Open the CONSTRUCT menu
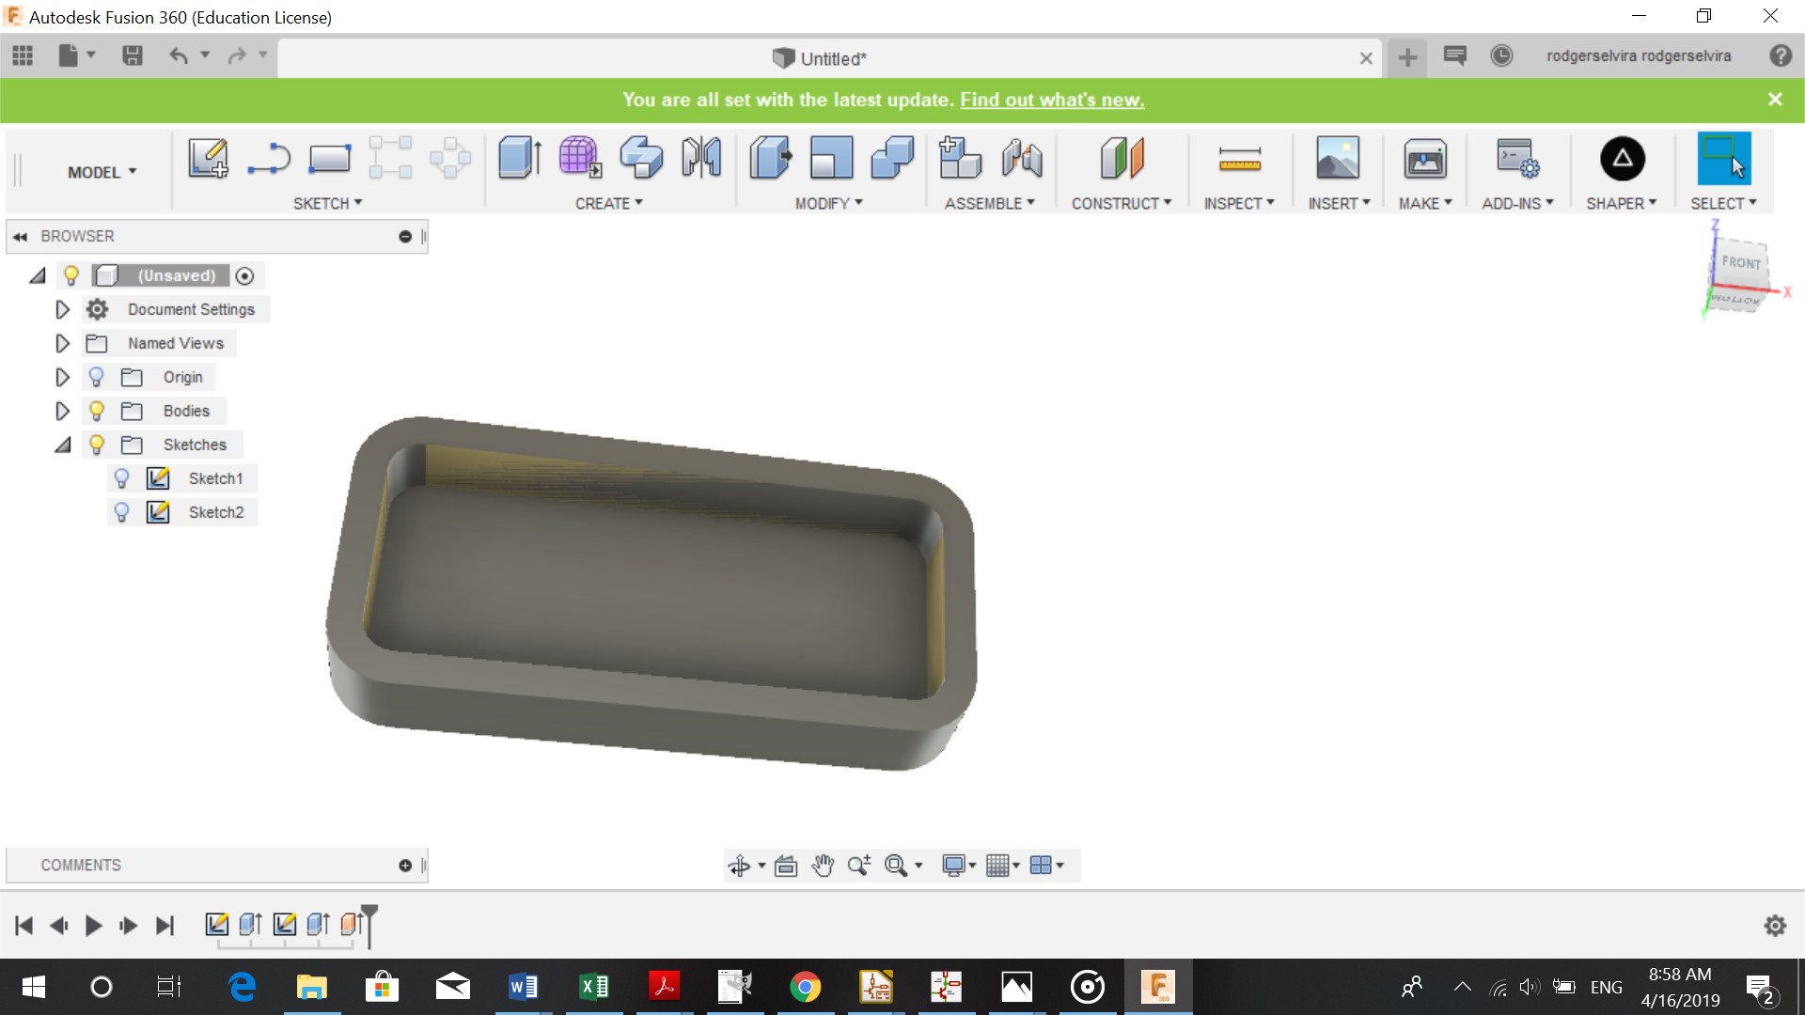Viewport: 1805px width, 1015px height. (x=1121, y=203)
